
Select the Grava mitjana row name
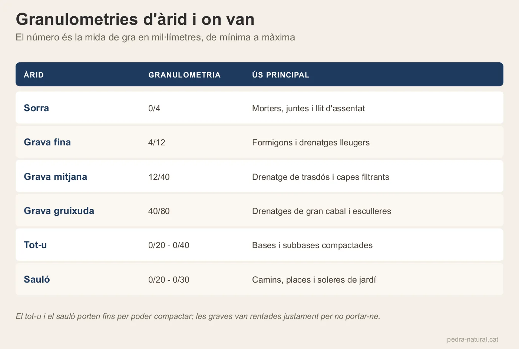click(x=55, y=177)
